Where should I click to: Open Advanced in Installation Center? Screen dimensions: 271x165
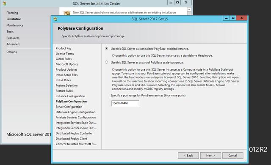[13, 44]
